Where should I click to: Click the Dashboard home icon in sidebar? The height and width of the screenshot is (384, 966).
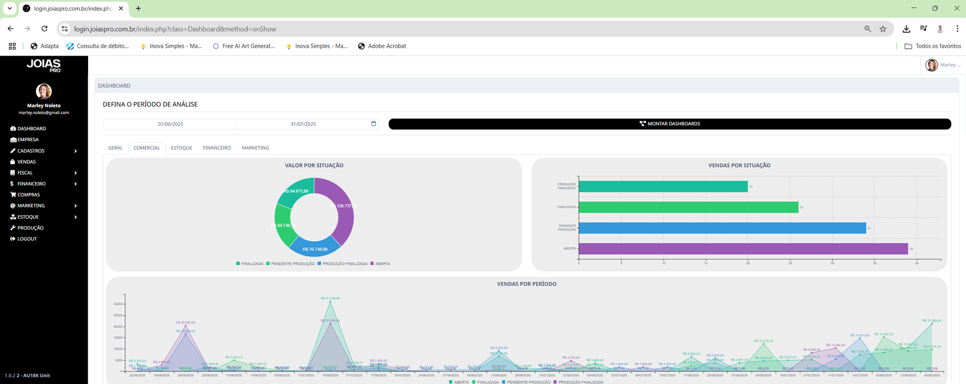13,129
